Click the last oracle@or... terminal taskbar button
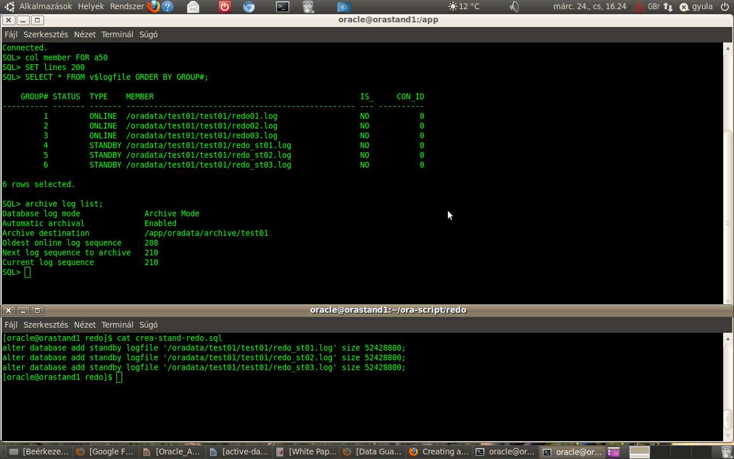734x459 pixels. [x=572, y=452]
